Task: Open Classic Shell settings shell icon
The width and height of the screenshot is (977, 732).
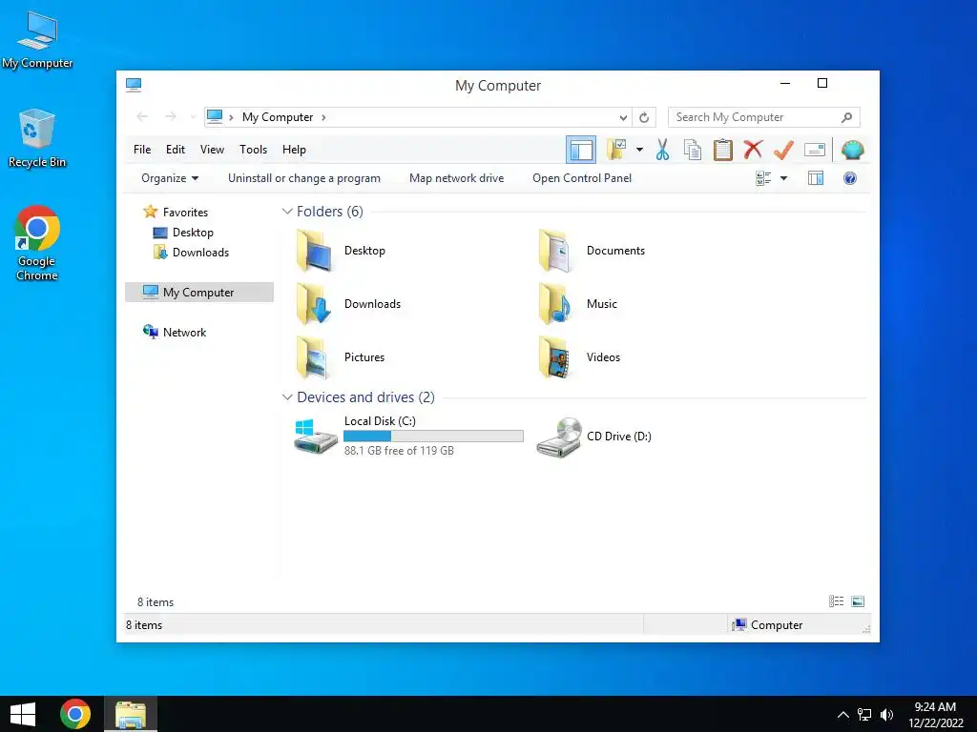Action: coord(852,150)
